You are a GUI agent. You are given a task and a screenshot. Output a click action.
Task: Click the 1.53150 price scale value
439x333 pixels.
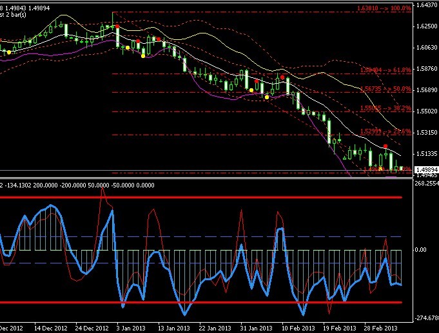click(x=427, y=132)
